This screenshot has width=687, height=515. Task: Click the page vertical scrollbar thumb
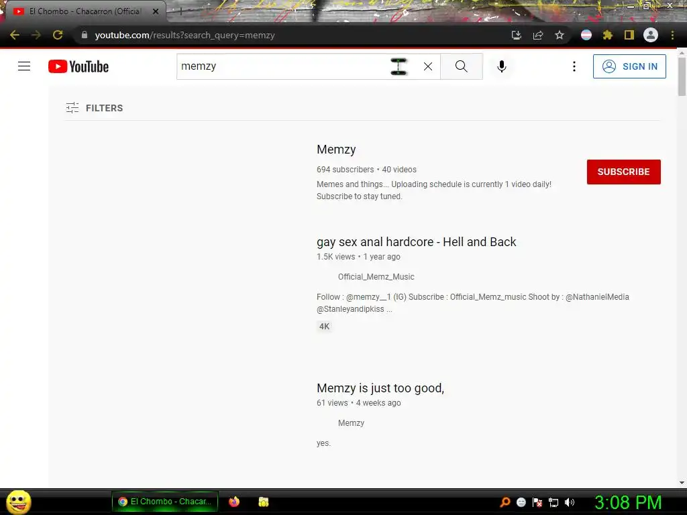click(x=682, y=76)
